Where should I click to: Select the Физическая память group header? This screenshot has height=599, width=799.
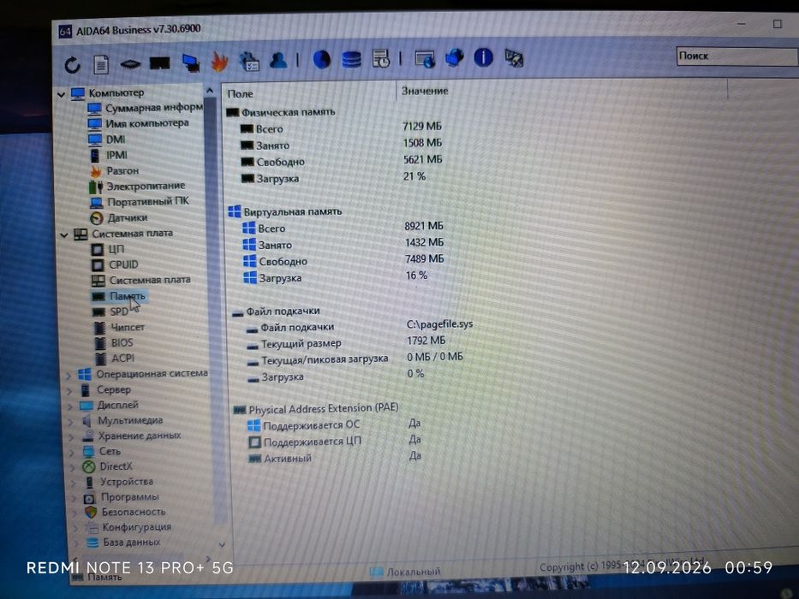click(288, 112)
